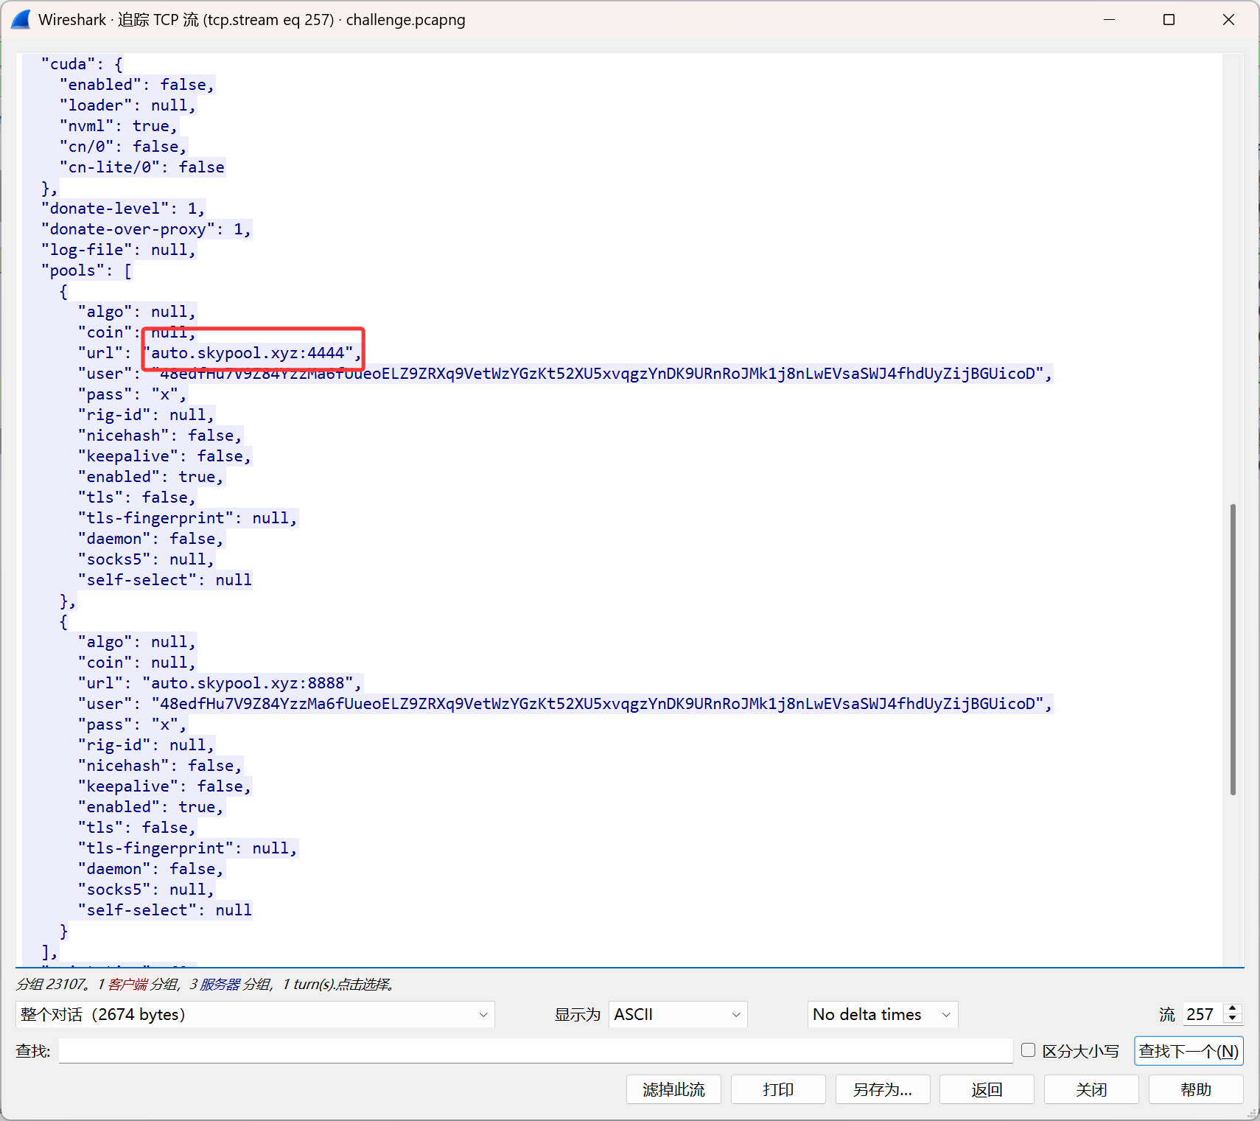This screenshot has height=1121, width=1260.
Task: Click the "donate-level": 1 line
Action: point(123,209)
